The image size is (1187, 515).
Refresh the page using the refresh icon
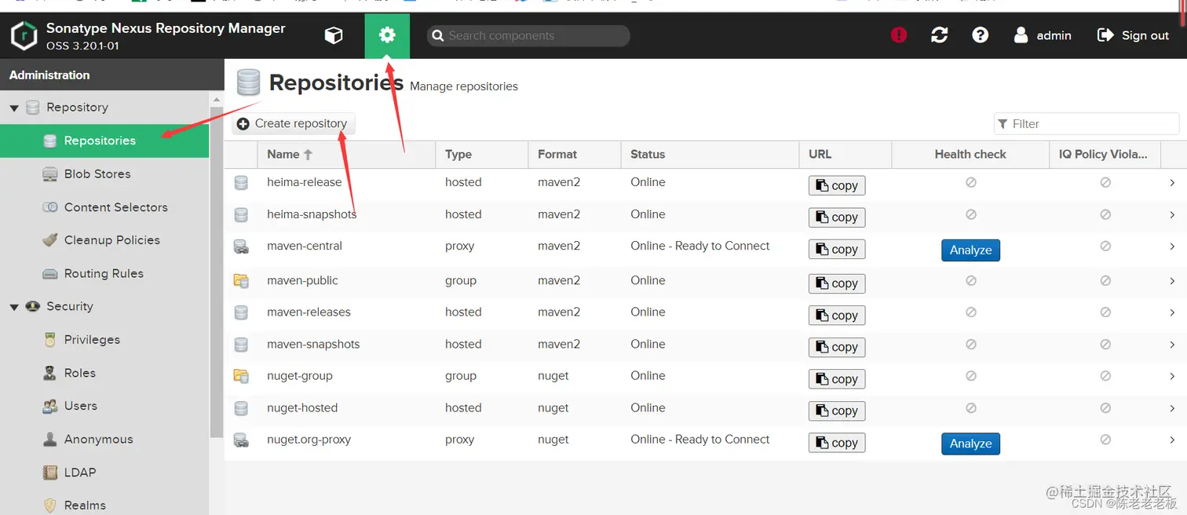[x=939, y=35]
